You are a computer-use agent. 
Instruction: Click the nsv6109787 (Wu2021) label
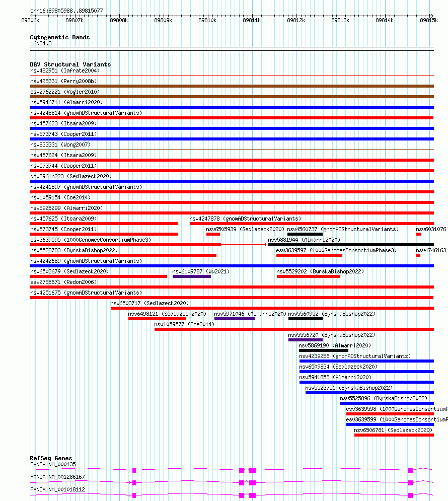pos(201,271)
